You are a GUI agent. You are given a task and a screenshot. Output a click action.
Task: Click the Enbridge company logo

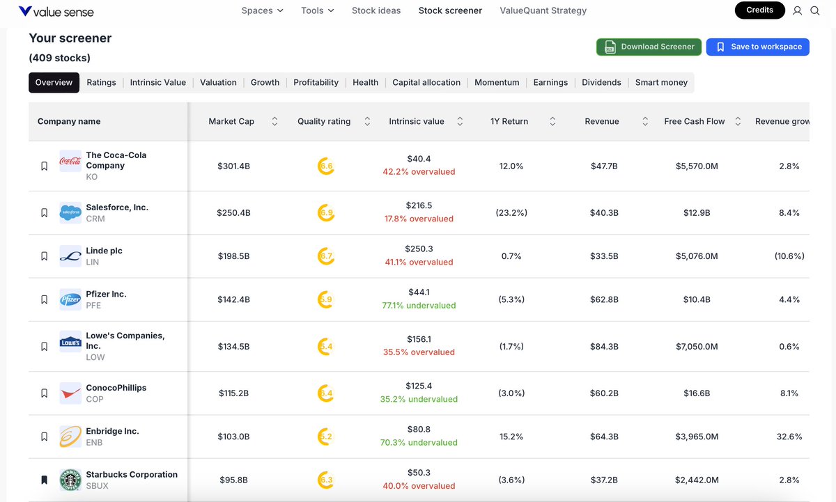pyautogui.click(x=70, y=437)
